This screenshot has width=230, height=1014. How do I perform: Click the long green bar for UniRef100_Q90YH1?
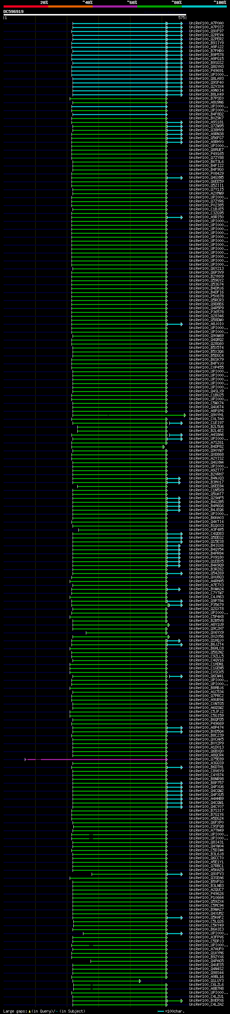click(x=129, y=415)
